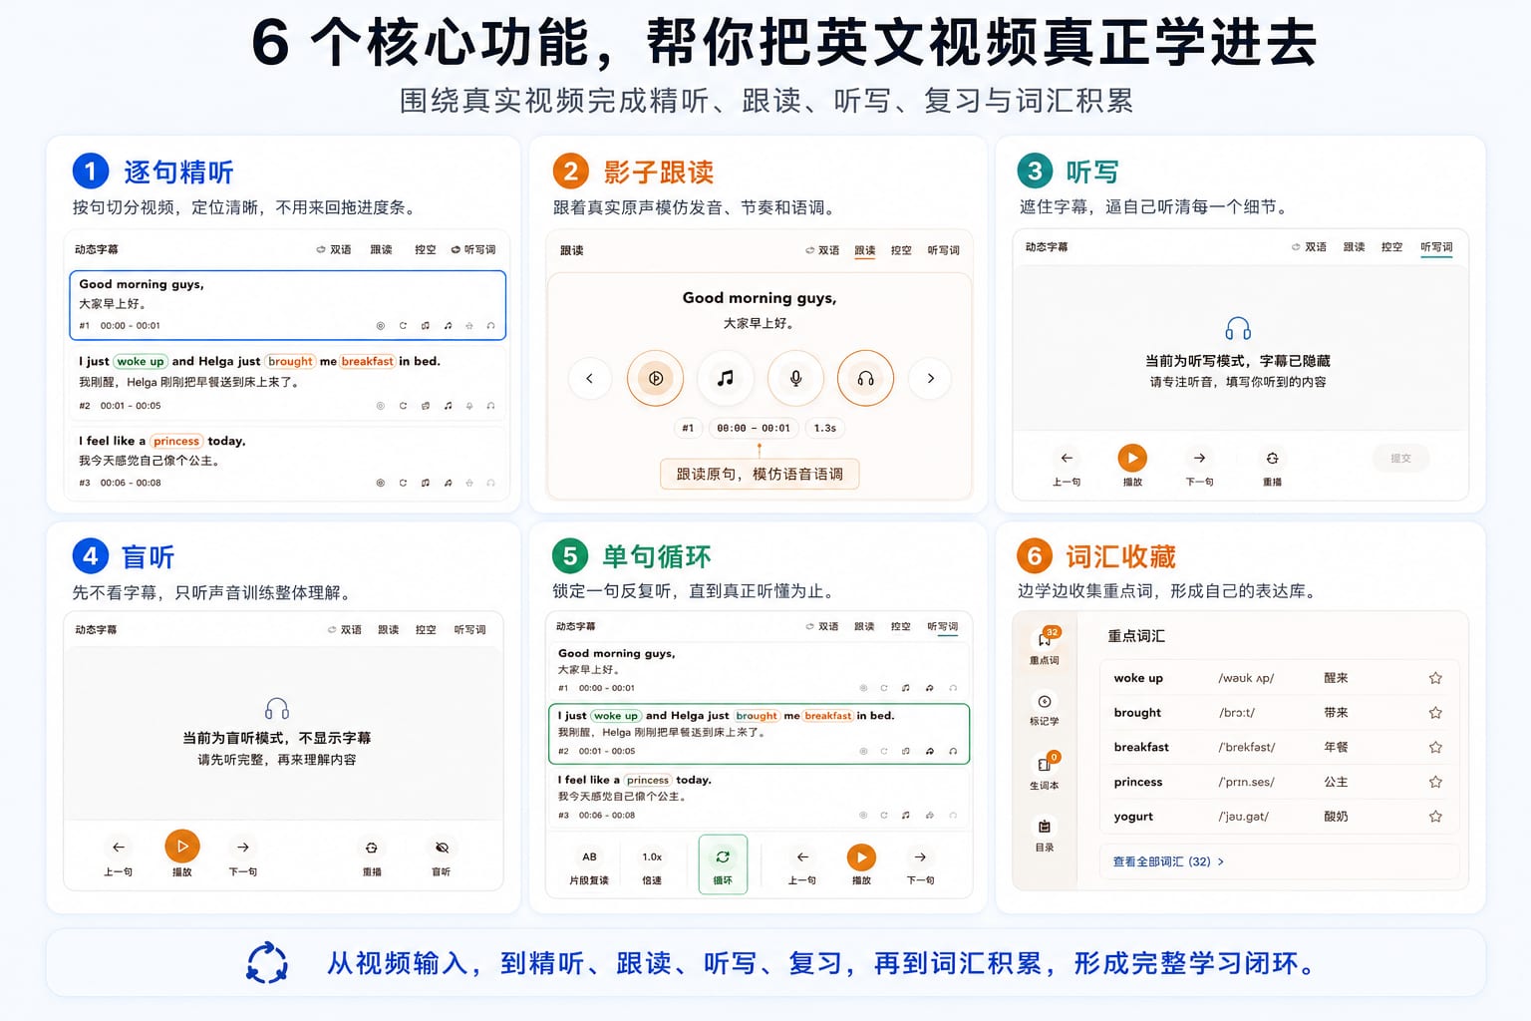Viewport: 1531px width, 1021px height.
Task: Click 提交 button in 听写 panel
Action: coord(1400,459)
